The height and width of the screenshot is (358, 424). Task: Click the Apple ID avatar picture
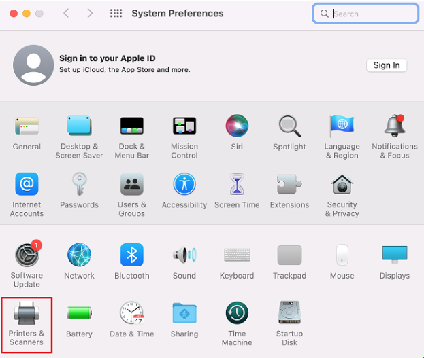[33, 65]
